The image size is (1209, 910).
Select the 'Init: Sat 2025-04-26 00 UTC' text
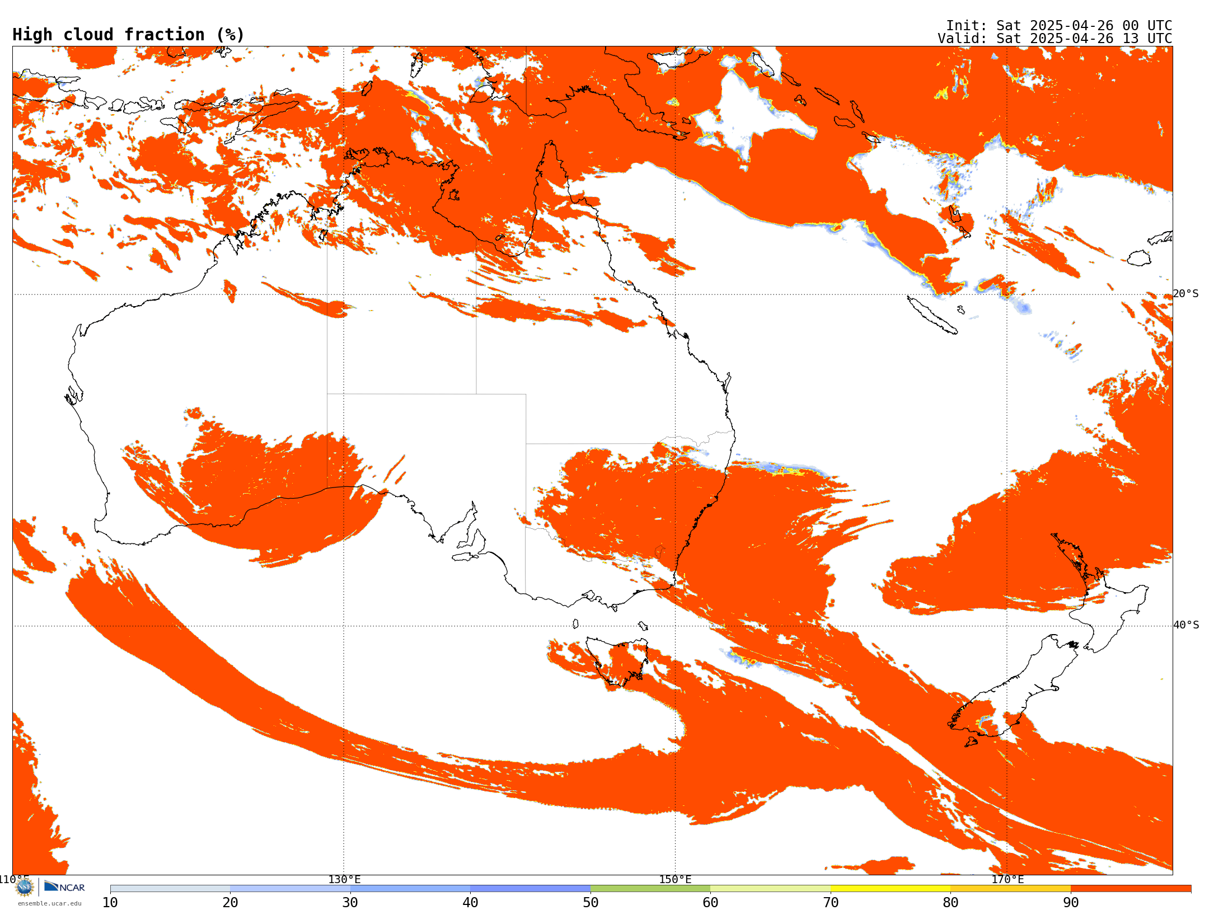1059,26
